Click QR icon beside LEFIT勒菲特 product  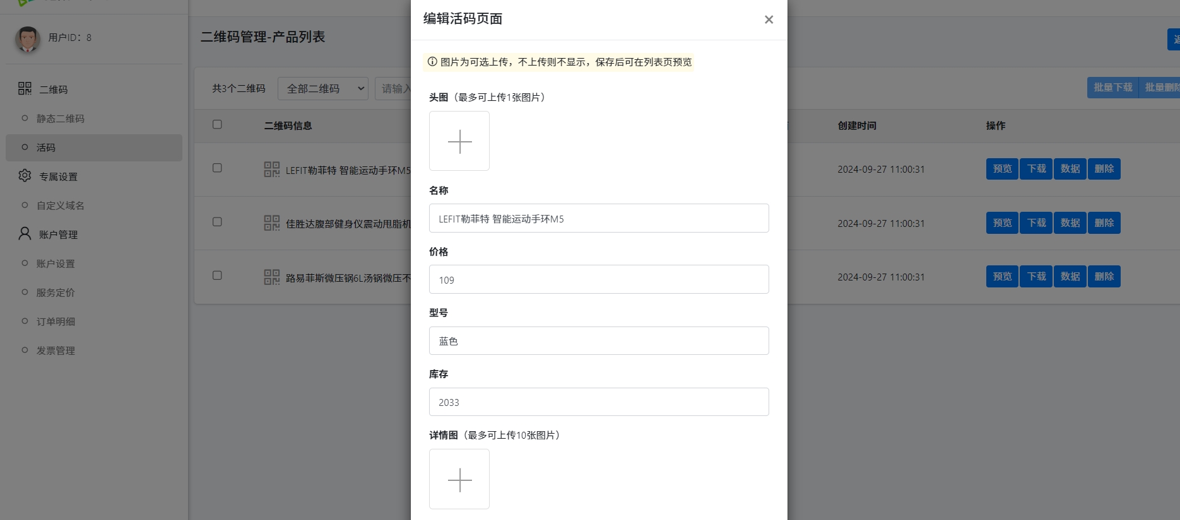[271, 170]
